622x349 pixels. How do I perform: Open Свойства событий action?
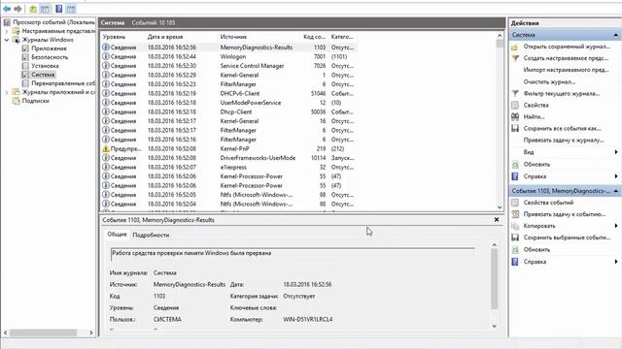(548, 203)
